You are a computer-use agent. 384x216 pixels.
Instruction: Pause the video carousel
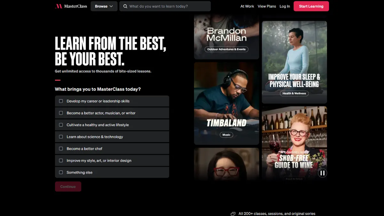322,173
